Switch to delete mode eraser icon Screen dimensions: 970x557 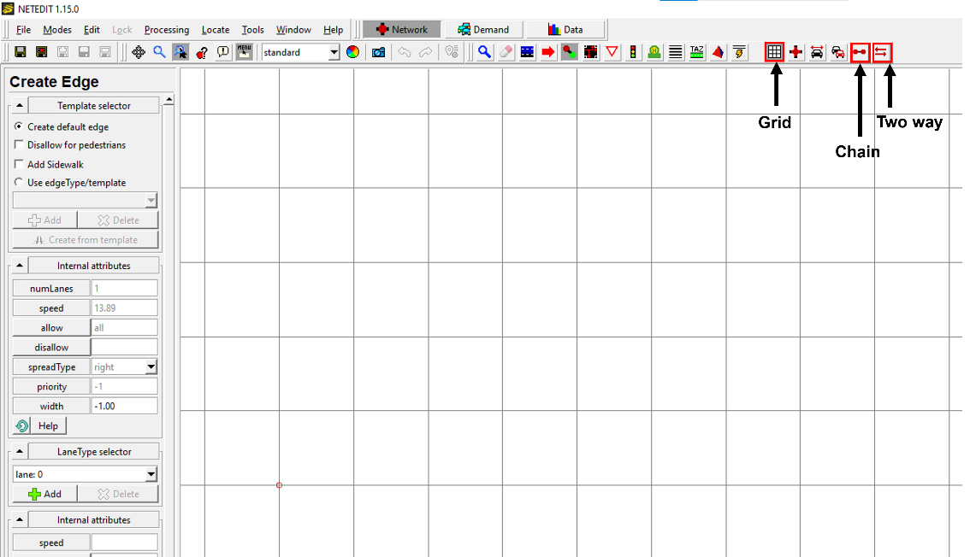(506, 52)
